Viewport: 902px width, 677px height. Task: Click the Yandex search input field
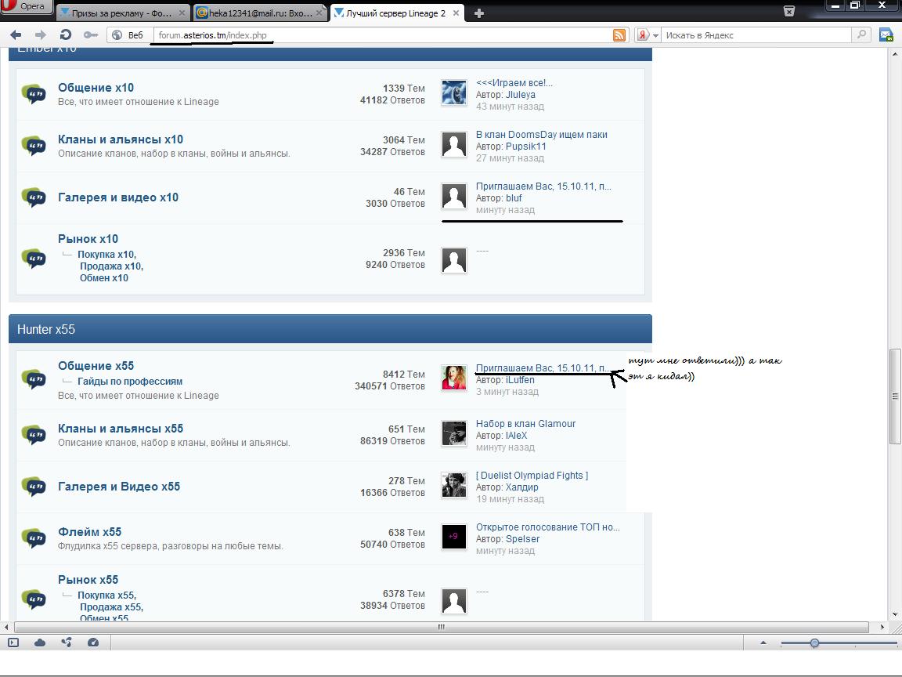[756, 35]
